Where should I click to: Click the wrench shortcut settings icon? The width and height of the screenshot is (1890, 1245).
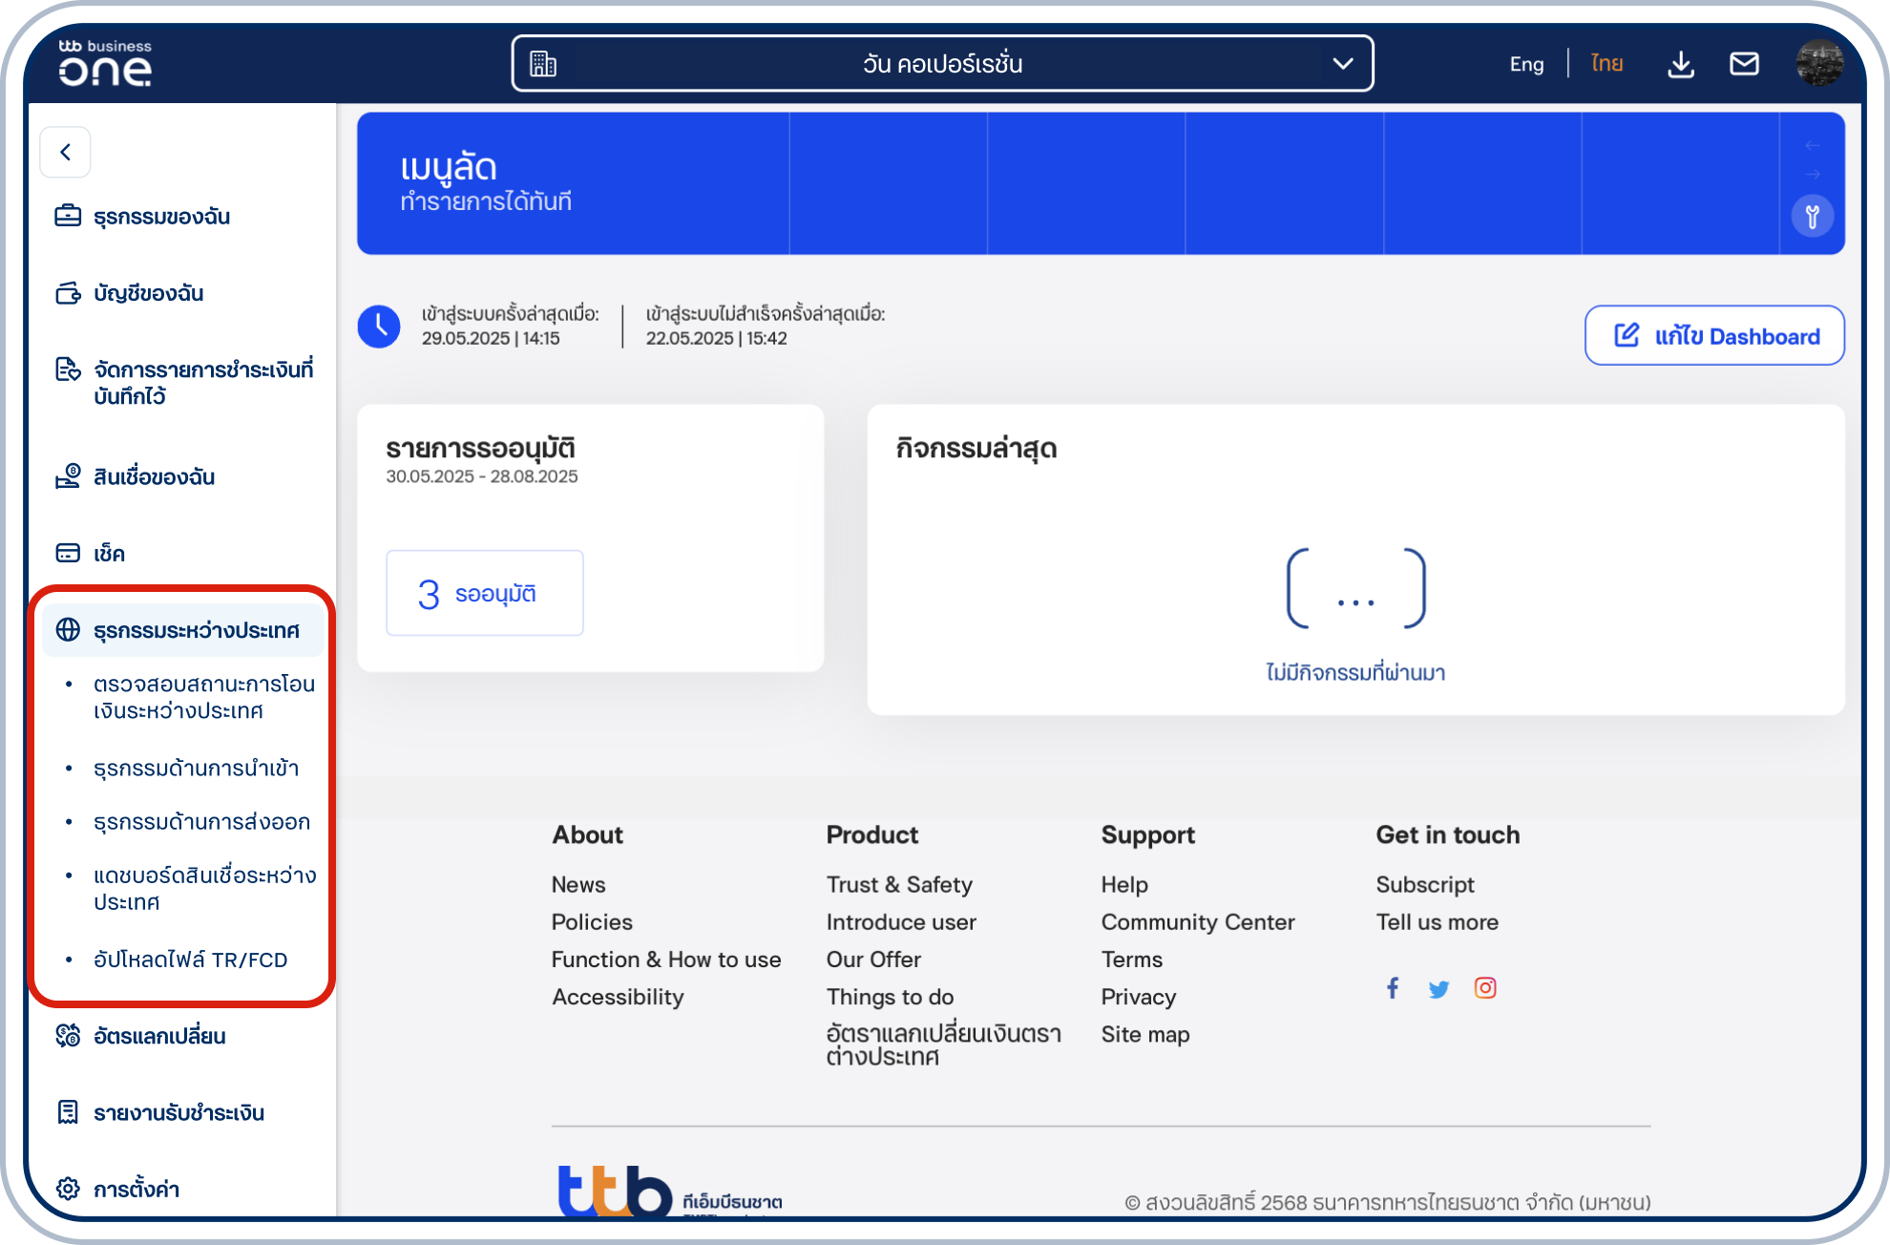(x=1812, y=217)
